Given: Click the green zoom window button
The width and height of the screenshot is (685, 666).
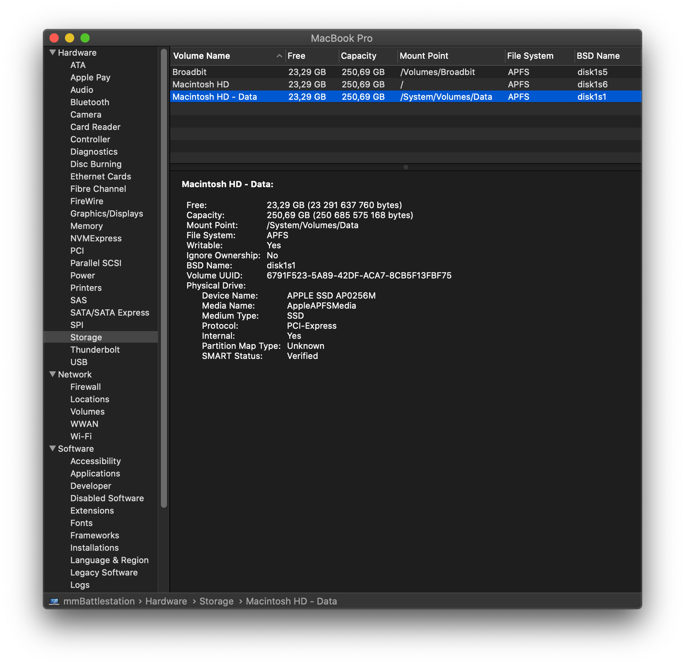Looking at the screenshot, I should [x=85, y=38].
